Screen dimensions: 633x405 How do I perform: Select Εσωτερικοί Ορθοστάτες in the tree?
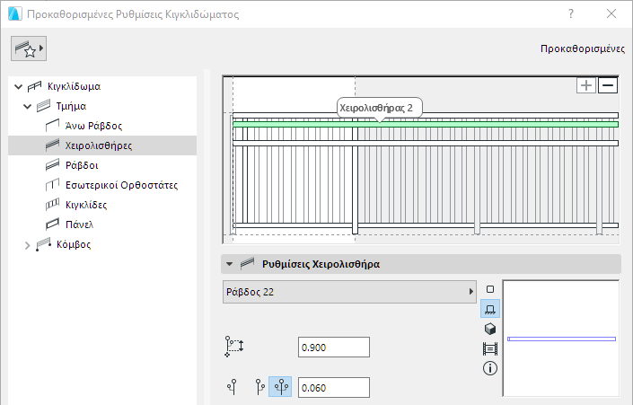point(121,185)
